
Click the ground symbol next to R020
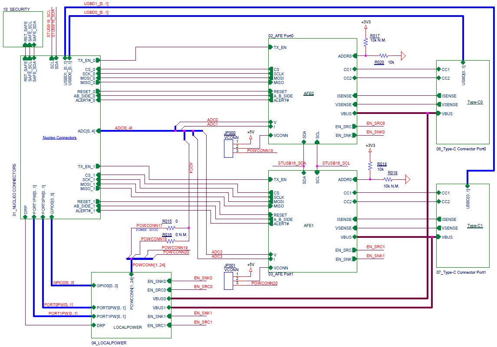pyautogui.click(x=403, y=56)
